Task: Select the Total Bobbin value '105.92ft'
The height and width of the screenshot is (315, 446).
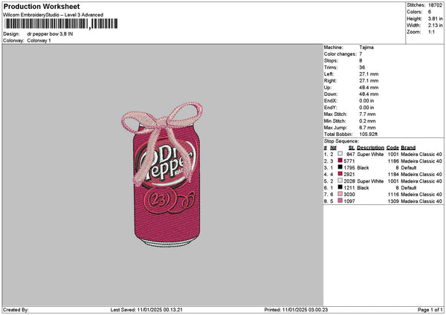Action: (x=369, y=134)
